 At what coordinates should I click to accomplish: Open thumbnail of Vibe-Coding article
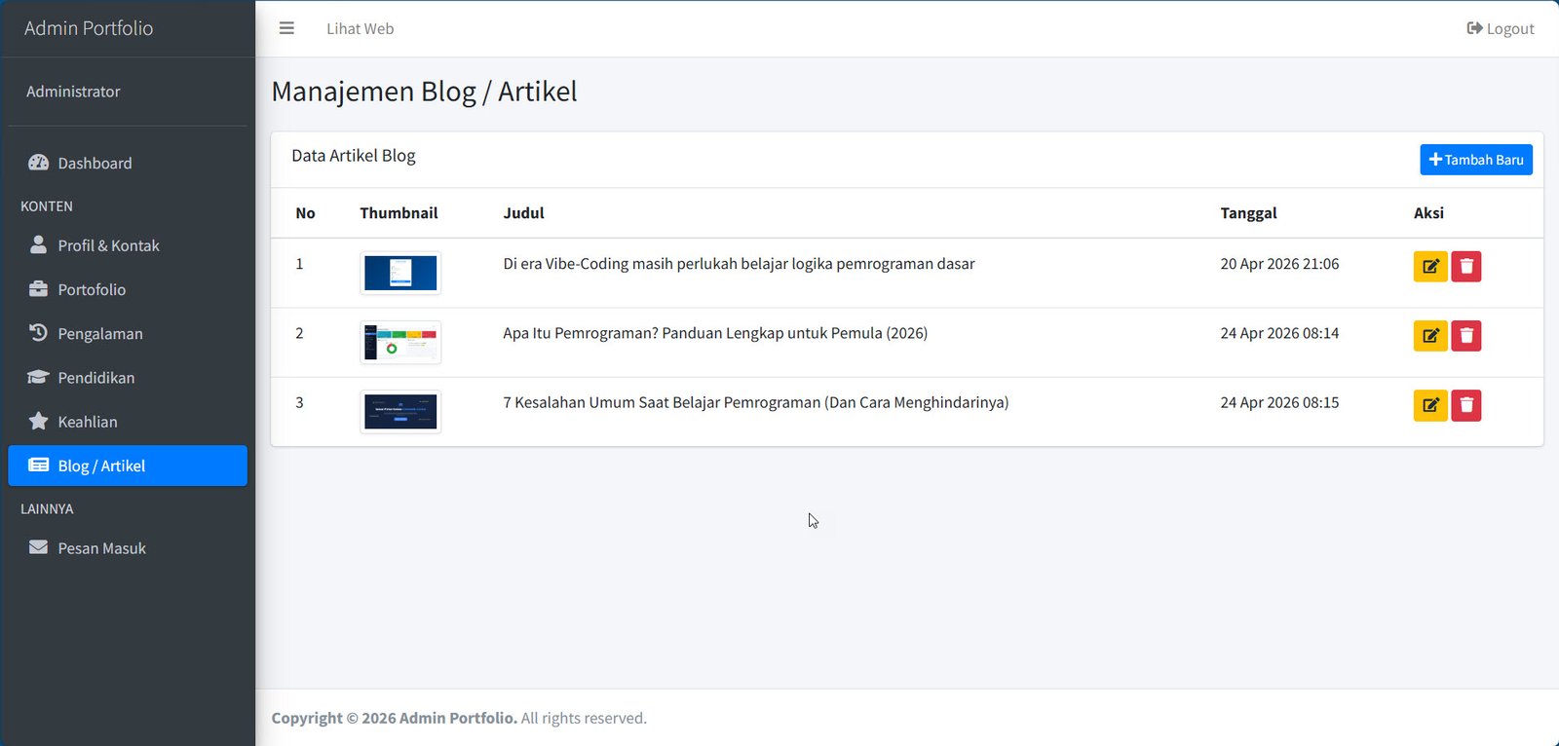pos(400,273)
